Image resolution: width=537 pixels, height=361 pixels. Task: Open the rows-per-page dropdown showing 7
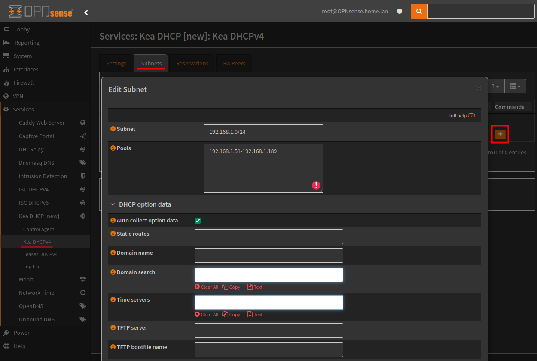point(495,86)
